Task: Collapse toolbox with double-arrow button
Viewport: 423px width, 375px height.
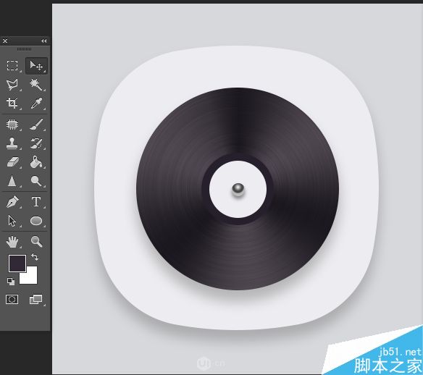Action: tap(43, 41)
